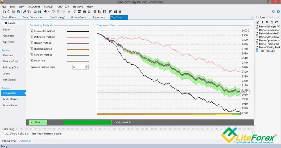Click the horizontal bars icon in toolbar
Image resolution: width=281 pixels, height=148 pixels.
click(110, 11)
